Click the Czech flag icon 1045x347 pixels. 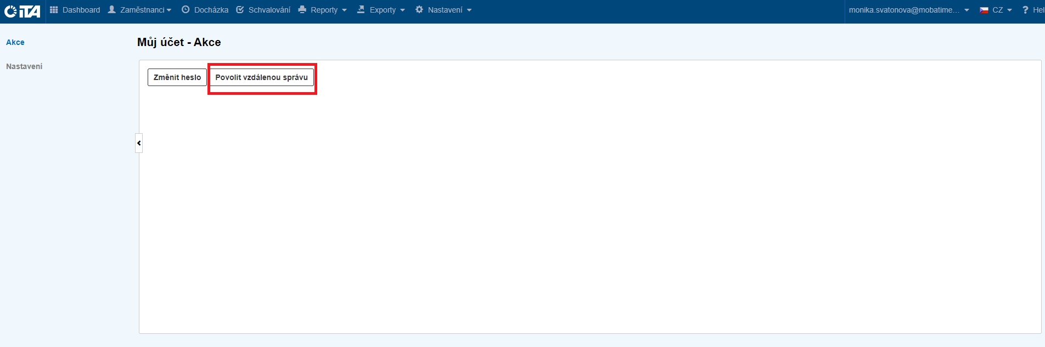tap(984, 10)
